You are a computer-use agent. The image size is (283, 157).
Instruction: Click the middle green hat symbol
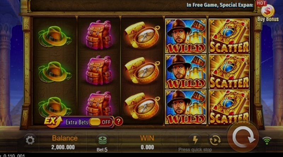(x=54, y=72)
